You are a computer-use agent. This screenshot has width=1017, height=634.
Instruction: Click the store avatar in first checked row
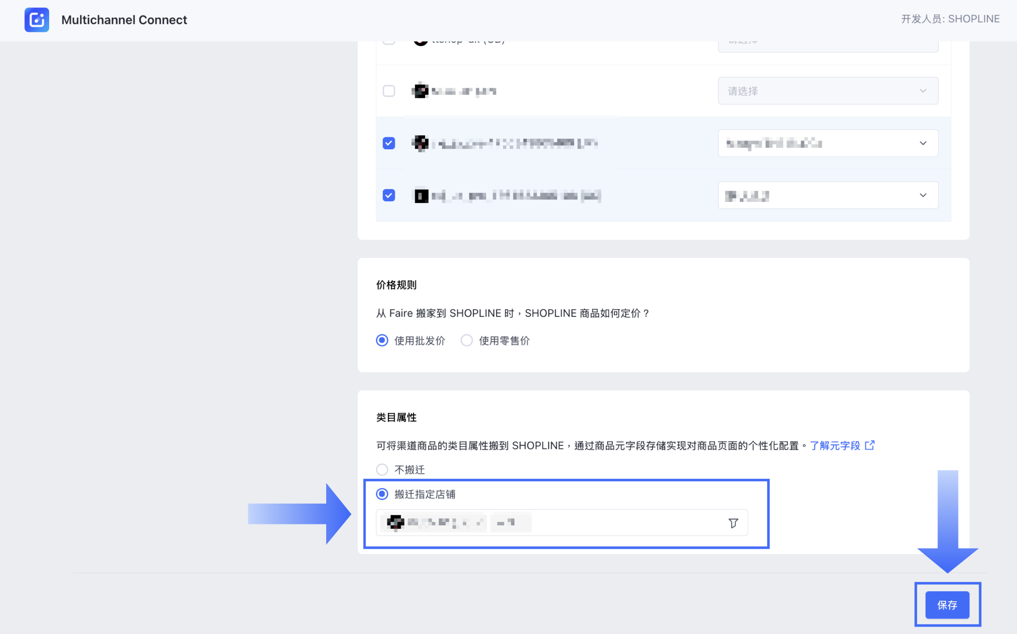(421, 143)
